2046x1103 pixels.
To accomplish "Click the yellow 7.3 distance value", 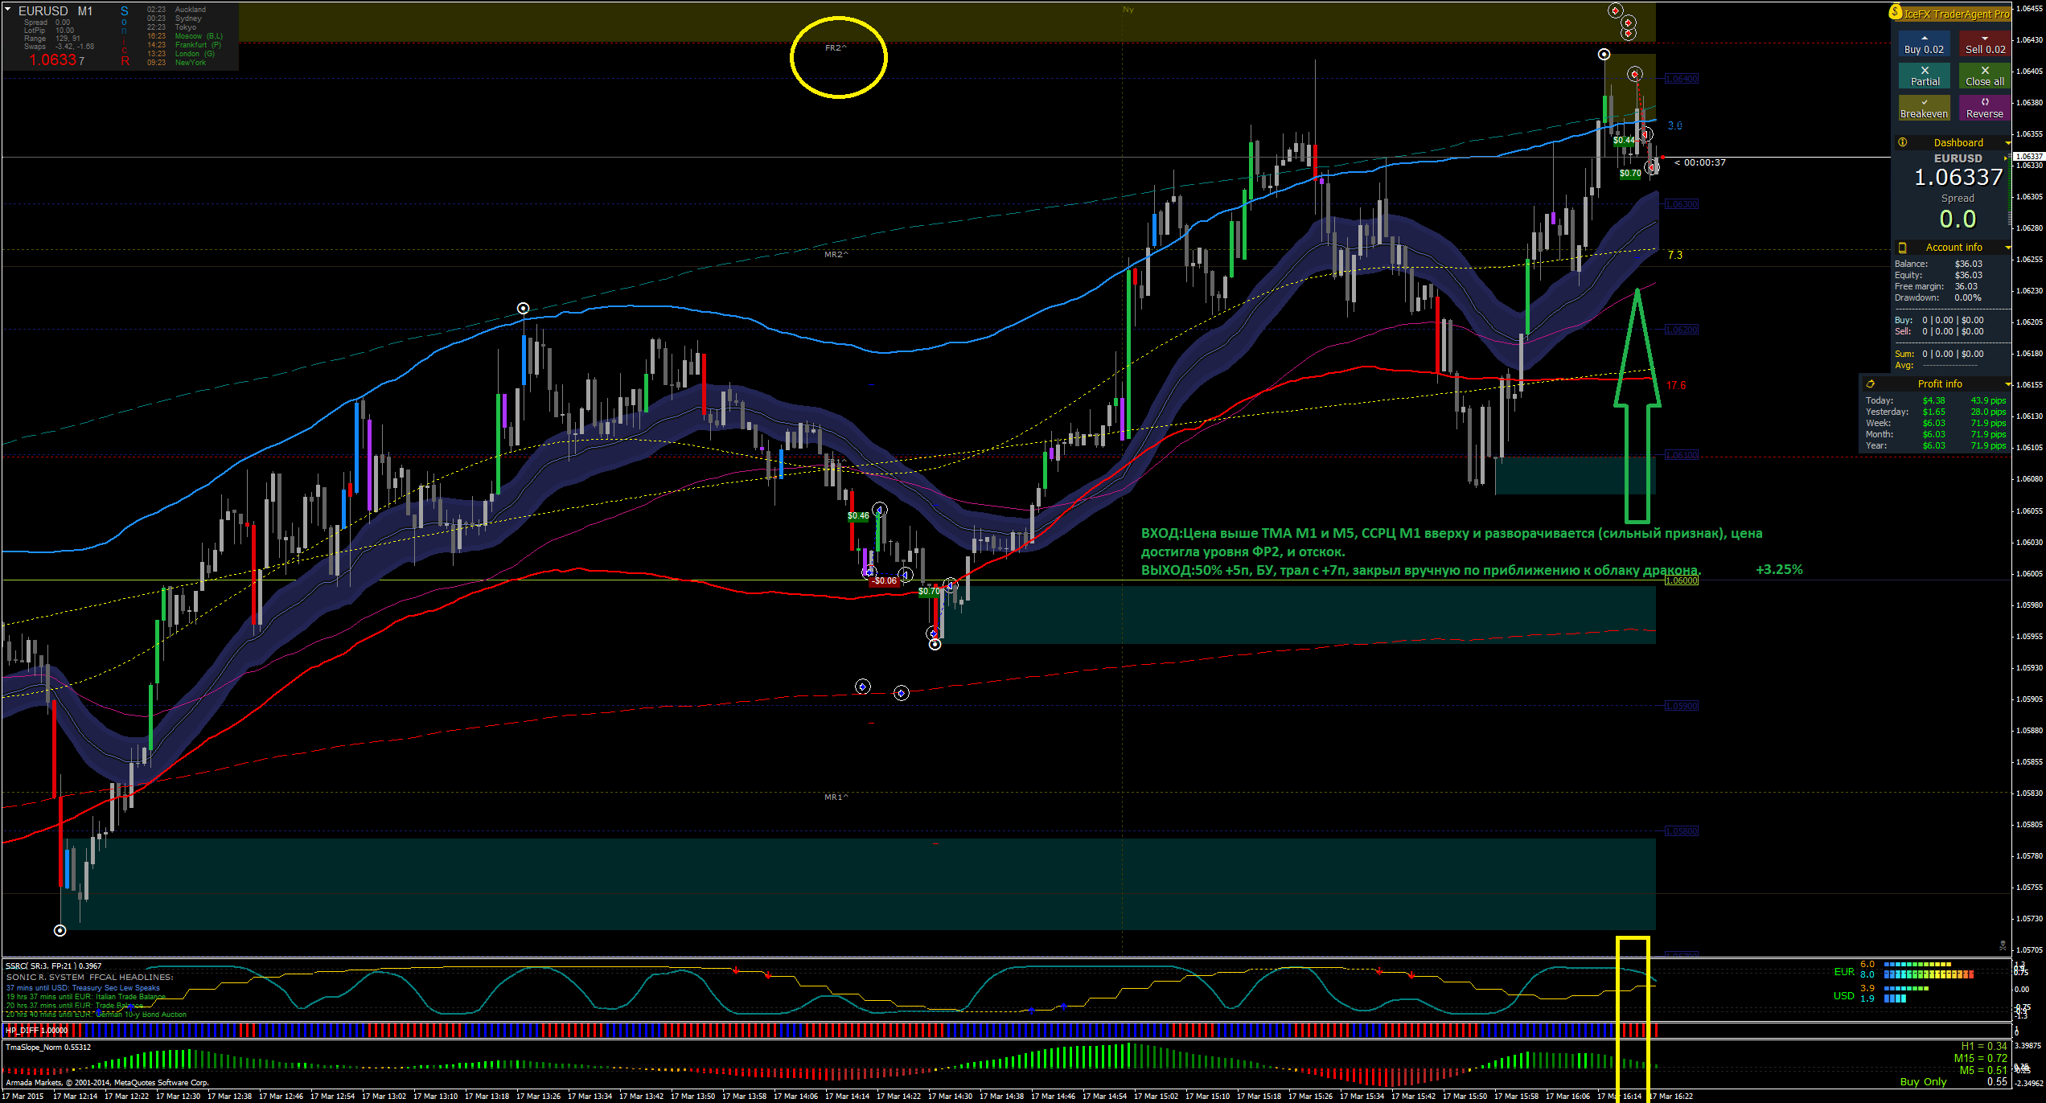I will (x=1674, y=256).
